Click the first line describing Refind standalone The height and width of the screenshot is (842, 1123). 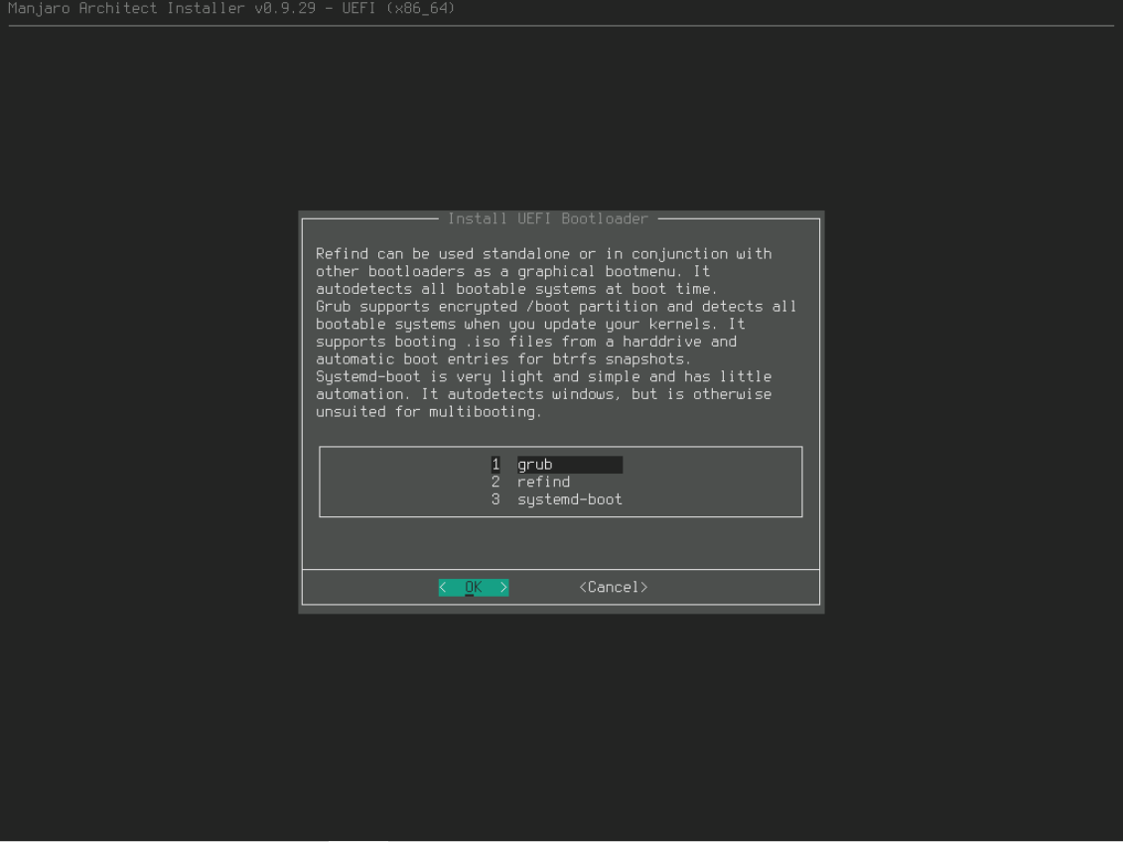pyautogui.click(x=543, y=254)
